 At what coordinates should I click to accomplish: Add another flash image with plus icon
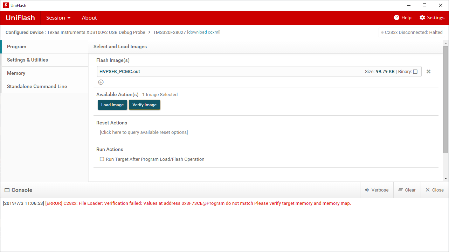[101, 82]
